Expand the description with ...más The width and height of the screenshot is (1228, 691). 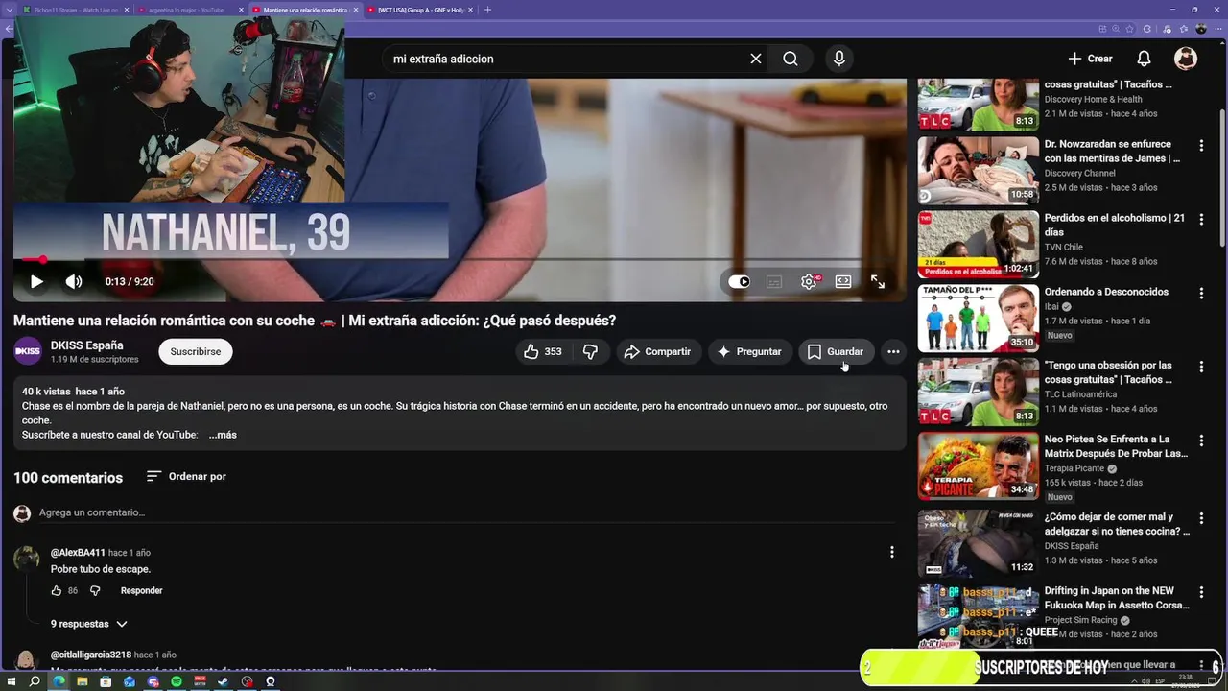point(223,435)
